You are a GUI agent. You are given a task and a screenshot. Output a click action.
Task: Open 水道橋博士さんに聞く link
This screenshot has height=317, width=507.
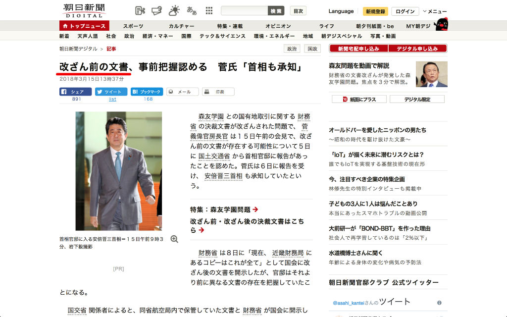355,253
